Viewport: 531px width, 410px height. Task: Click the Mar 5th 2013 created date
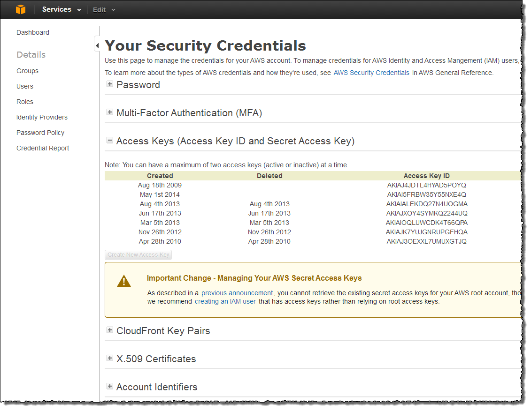click(160, 223)
